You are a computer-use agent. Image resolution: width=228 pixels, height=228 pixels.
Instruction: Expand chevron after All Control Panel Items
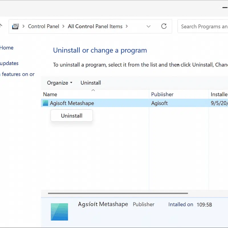[127, 27]
